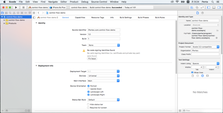Toggle the Landscape Left checkbox
Image resolution: width=223 pixels, height=113 pixels.
pos(88,92)
